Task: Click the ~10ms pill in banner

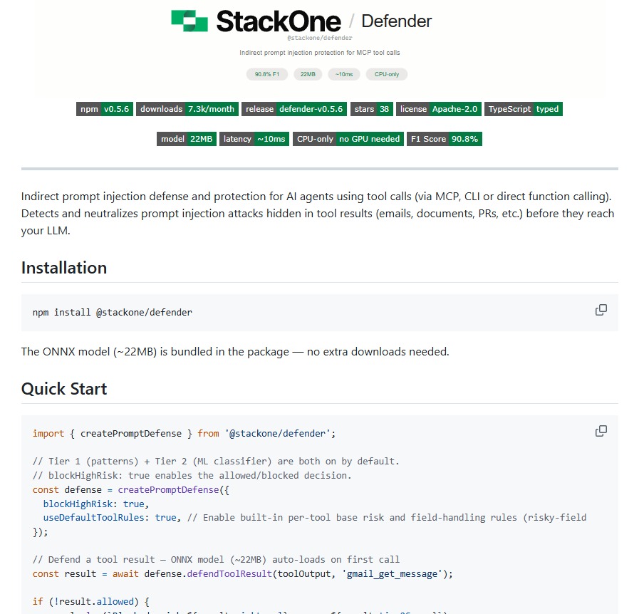Action: click(x=344, y=74)
